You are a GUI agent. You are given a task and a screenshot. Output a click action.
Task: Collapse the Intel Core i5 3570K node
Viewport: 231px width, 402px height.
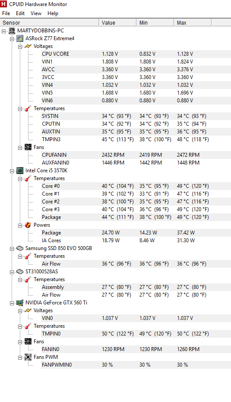(12, 171)
